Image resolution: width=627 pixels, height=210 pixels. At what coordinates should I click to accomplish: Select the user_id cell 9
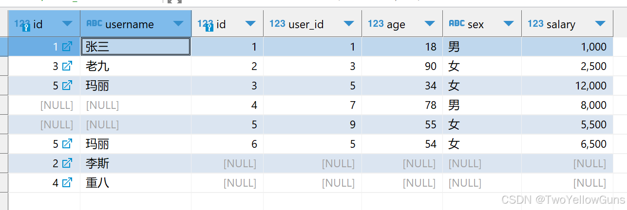click(x=312, y=124)
